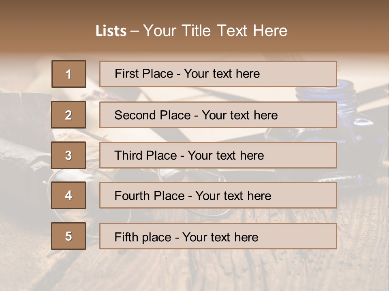The image size is (389, 291).
Task: Click the words Your text here in Fourth Place bar
Action: tap(233, 196)
